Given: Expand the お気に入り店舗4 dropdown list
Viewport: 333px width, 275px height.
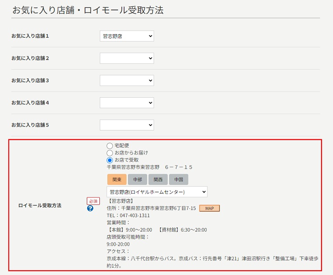Looking at the screenshot, I should (x=127, y=103).
